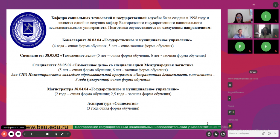Raise hand with the hand icon
The width and height of the screenshot is (280, 139).
pos(209,134)
